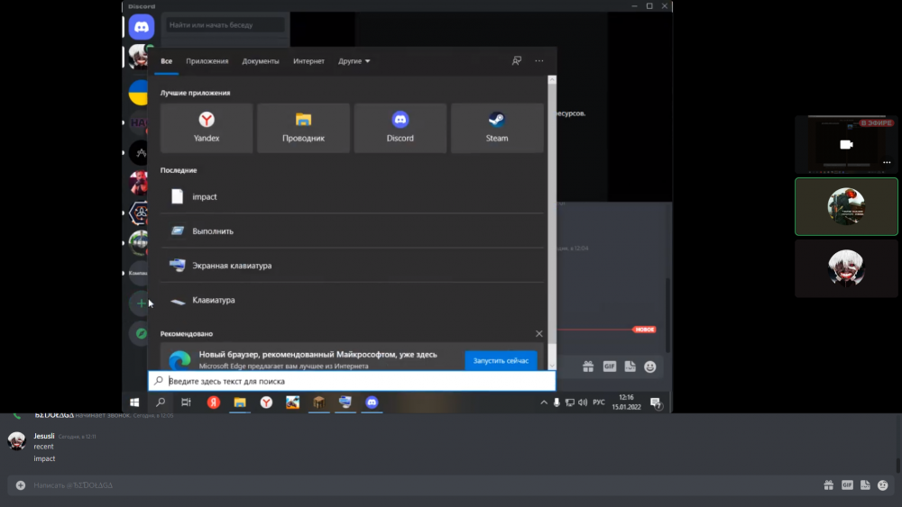Click the taskbar search magnifier icon
The height and width of the screenshot is (507, 902).
(161, 403)
